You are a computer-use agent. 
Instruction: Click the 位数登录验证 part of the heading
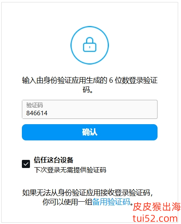[136, 80]
